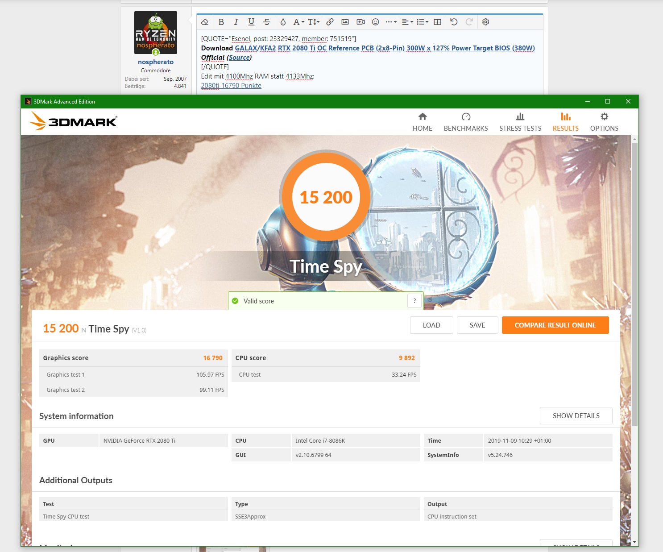Click the insert media video icon

click(x=361, y=22)
